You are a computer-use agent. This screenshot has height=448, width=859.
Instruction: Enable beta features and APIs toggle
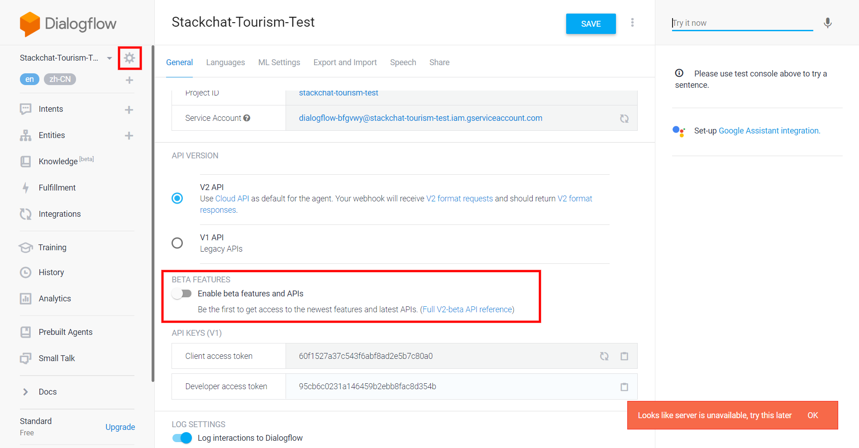[182, 294]
